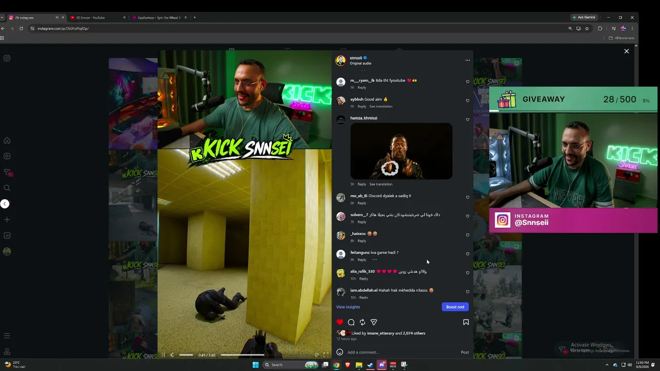Image resolution: width=660 pixels, height=371 pixels.
Task: Close the Instagram post overlay
Action: 626,52
